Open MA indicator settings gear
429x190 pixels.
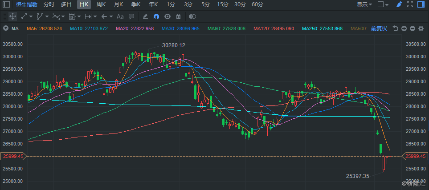[421, 28]
